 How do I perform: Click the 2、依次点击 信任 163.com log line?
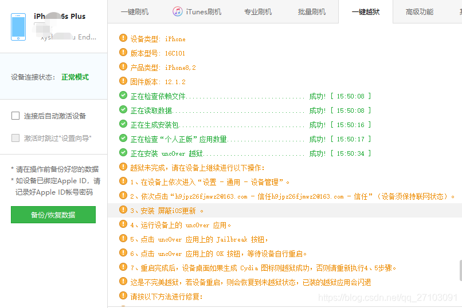[x=292, y=196]
